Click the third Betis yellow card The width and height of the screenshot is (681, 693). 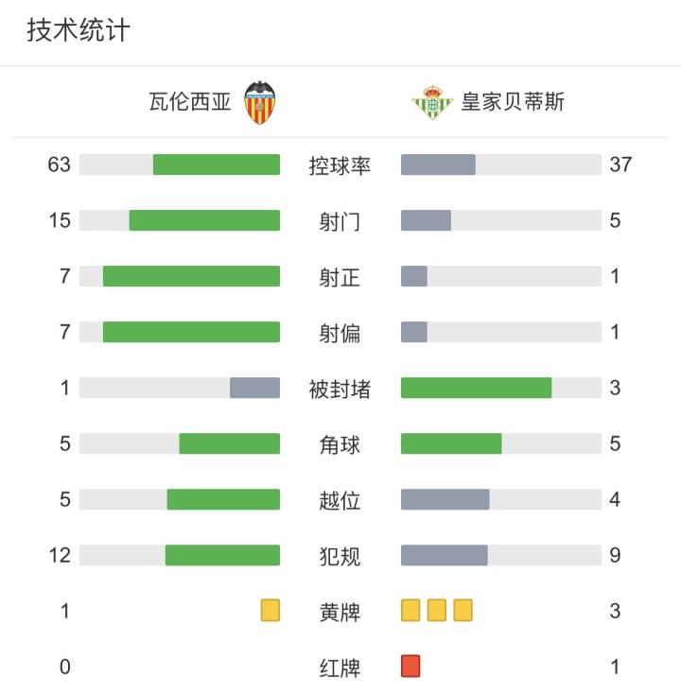[463, 611]
